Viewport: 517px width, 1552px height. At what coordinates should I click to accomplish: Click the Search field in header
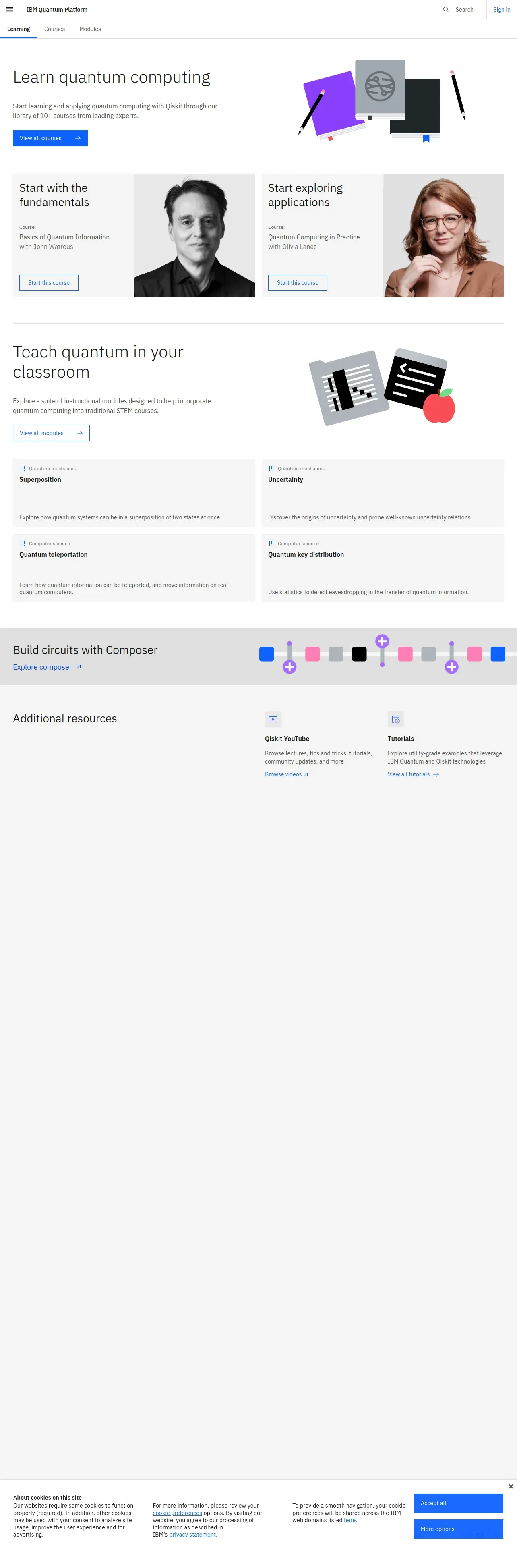pos(461,10)
